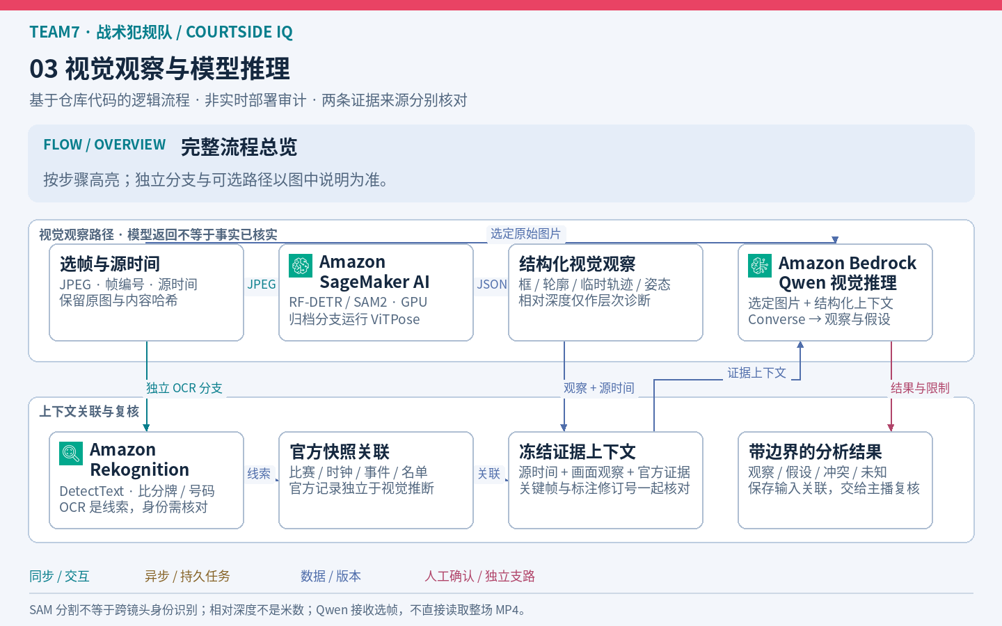This screenshot has height=626, width=1002.
Task: Click the 关联 connector label
Action: (489, 474)
